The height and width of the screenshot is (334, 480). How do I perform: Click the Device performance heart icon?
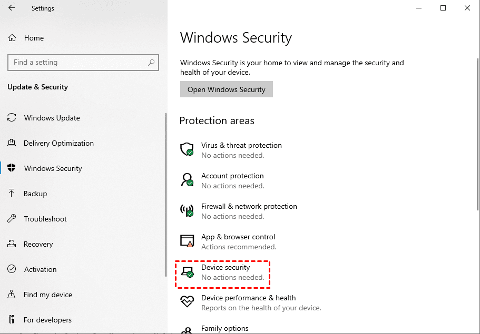tap(187, 302)
